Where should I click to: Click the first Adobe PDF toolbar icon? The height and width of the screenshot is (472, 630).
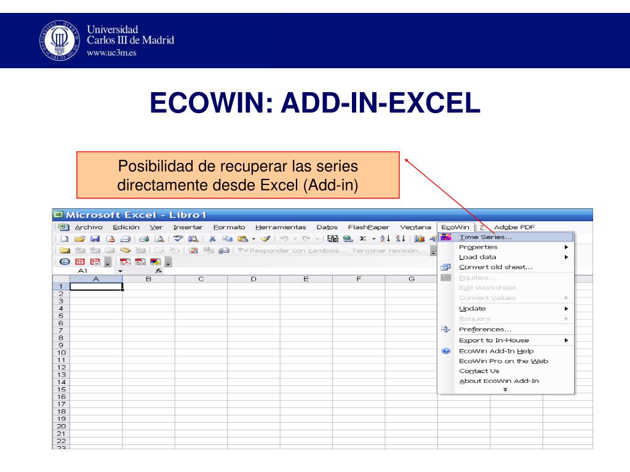125,262
